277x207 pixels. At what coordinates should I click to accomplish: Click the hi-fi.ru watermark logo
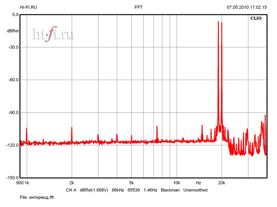point(53,34)
